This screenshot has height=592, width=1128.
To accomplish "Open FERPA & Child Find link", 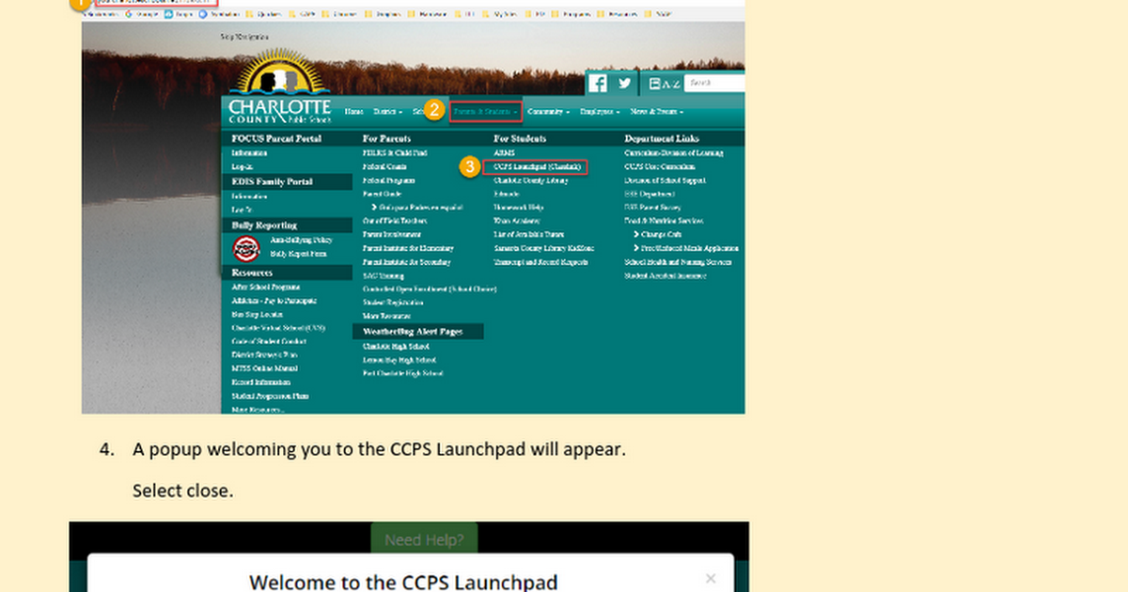I will click(395, 152).
